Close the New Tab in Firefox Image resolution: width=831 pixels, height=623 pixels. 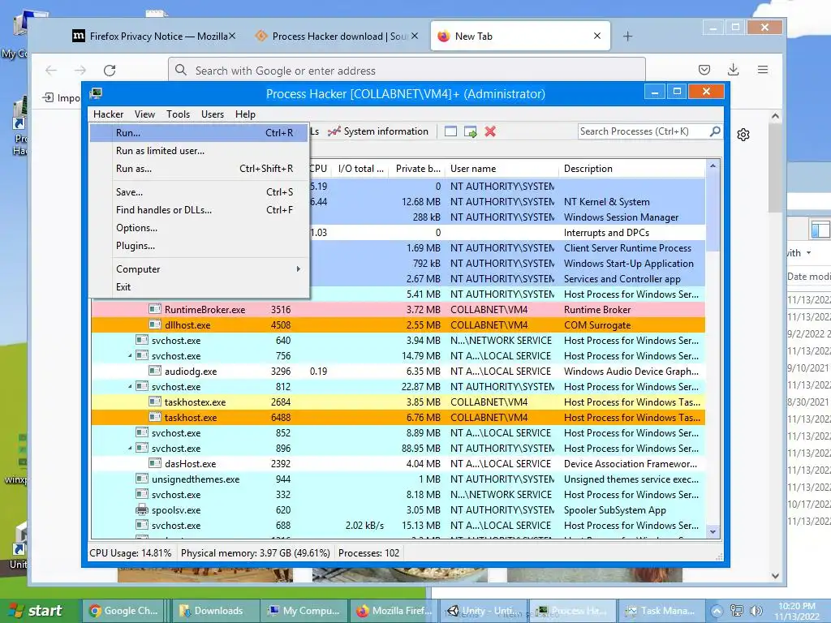[597, 36]
